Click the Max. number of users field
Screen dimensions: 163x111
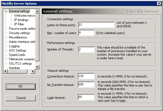click(87, 33)
